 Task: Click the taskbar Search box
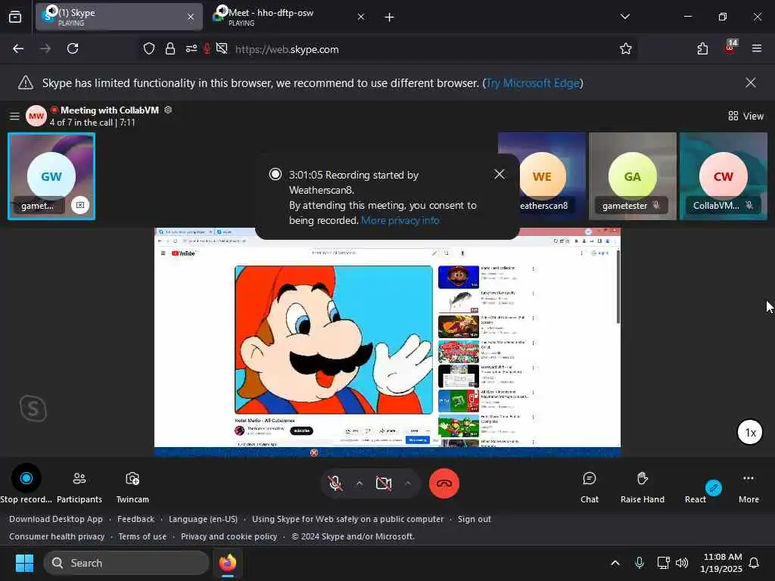point(126,563)
